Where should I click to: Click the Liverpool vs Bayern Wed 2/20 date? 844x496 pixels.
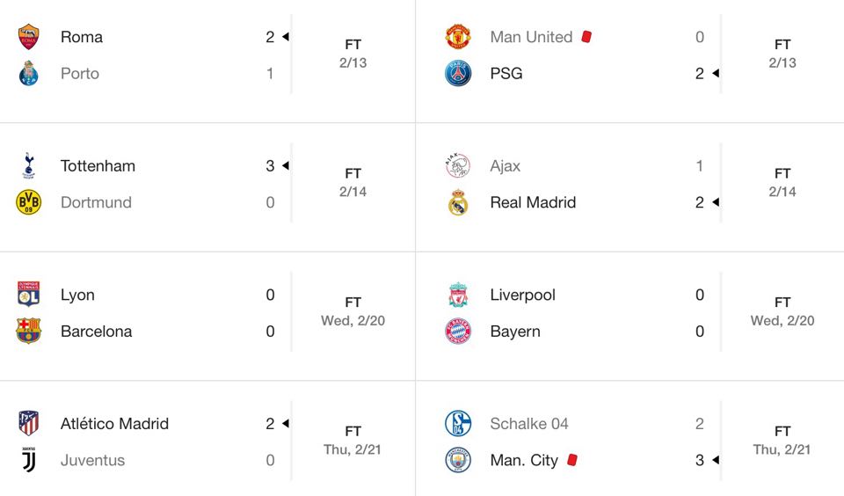pos(782,320)
